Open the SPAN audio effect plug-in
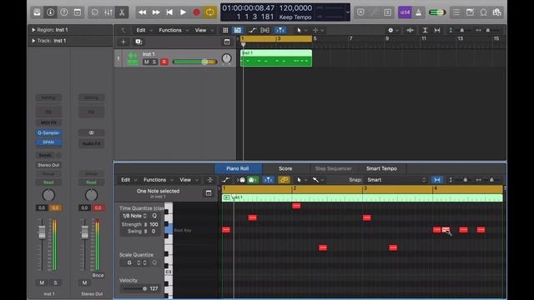The width and height of the screenshot is (534, 300). coord(48,142)
